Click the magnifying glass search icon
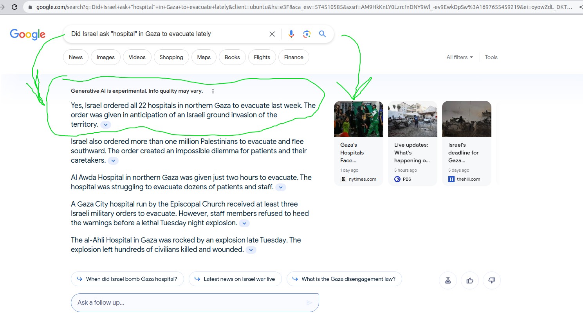 322,34
